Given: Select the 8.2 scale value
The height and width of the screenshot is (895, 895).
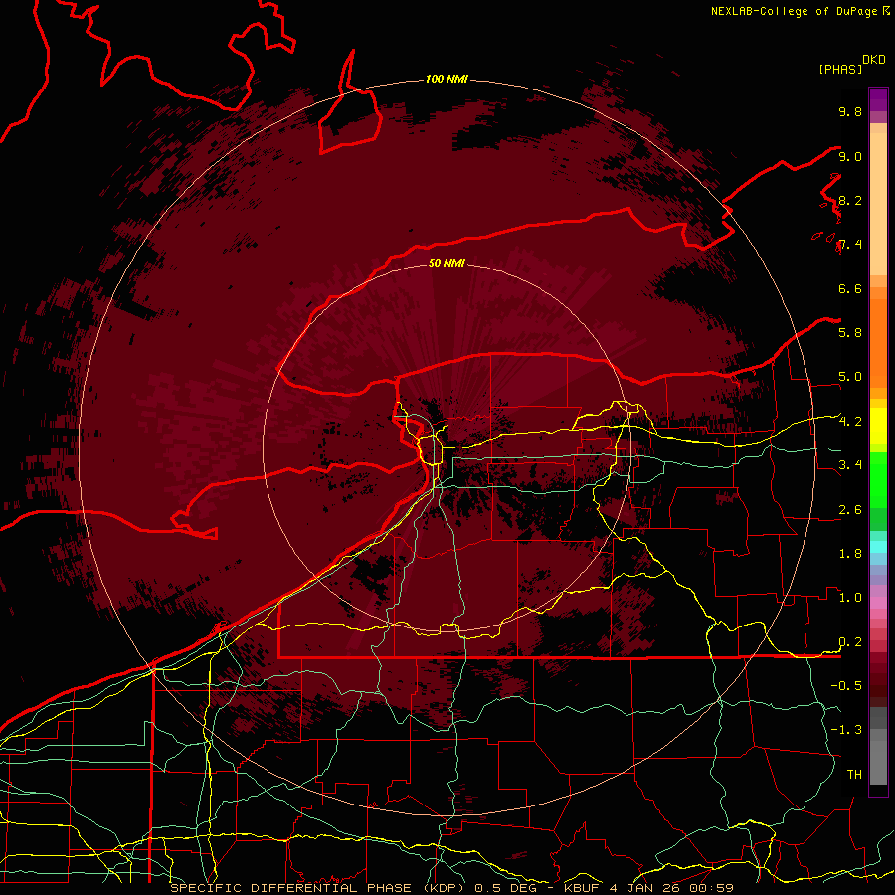Looking at the screenshot, I should coord(850,200).
